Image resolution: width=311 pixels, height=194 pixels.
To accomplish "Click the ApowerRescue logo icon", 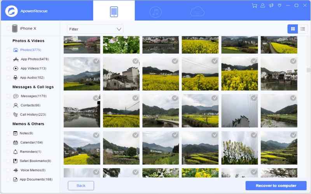I will [x=11, y=11].
